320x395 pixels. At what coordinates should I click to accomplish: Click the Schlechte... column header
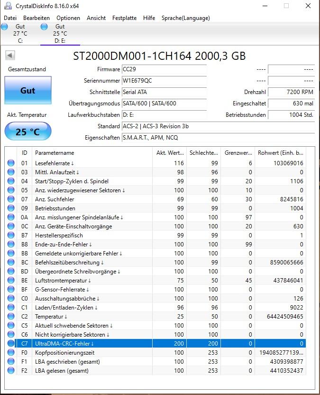tap(203, 153)
